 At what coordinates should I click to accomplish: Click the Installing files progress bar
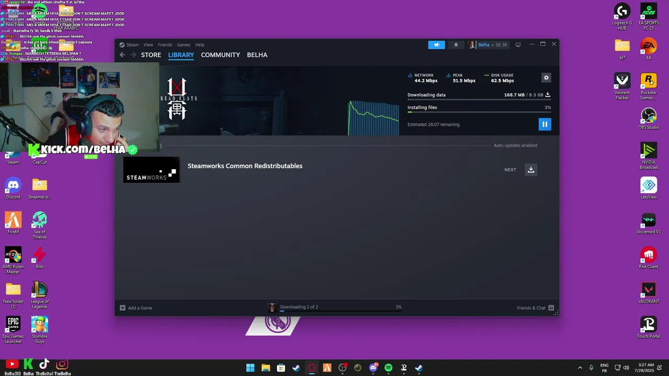coord(479,112)
